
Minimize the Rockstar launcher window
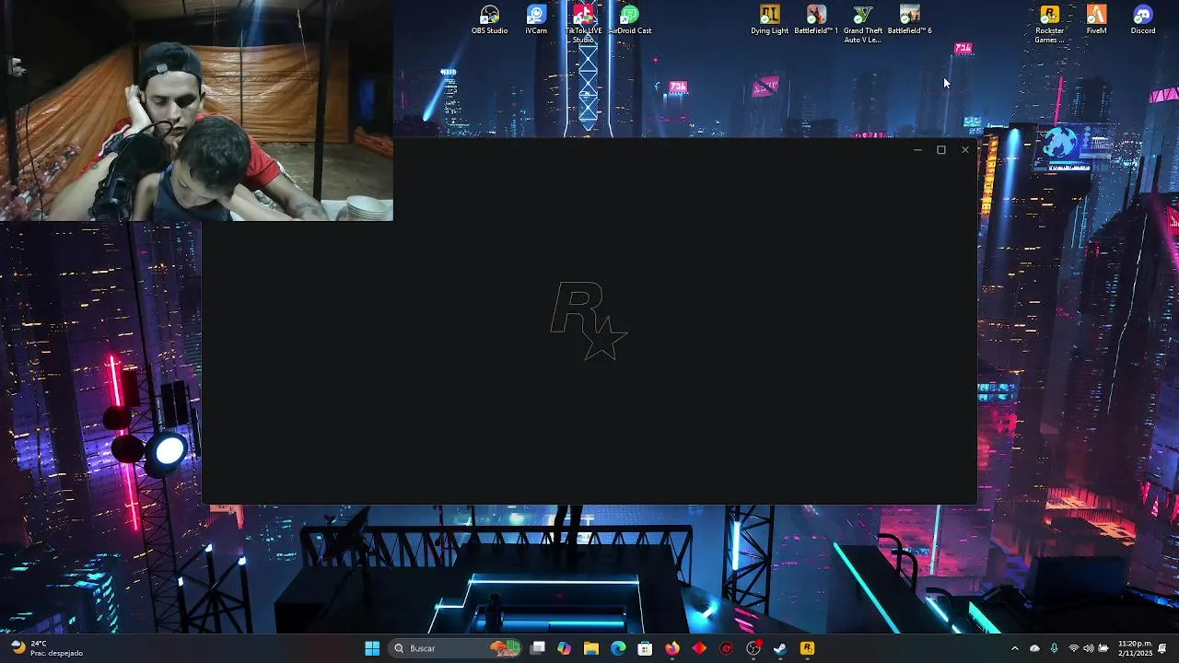pyautogui.click(x=917, y=150)
